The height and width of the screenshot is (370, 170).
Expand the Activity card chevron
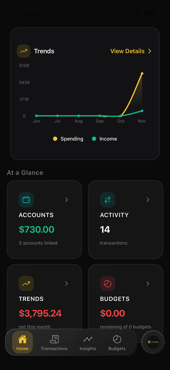148,199
